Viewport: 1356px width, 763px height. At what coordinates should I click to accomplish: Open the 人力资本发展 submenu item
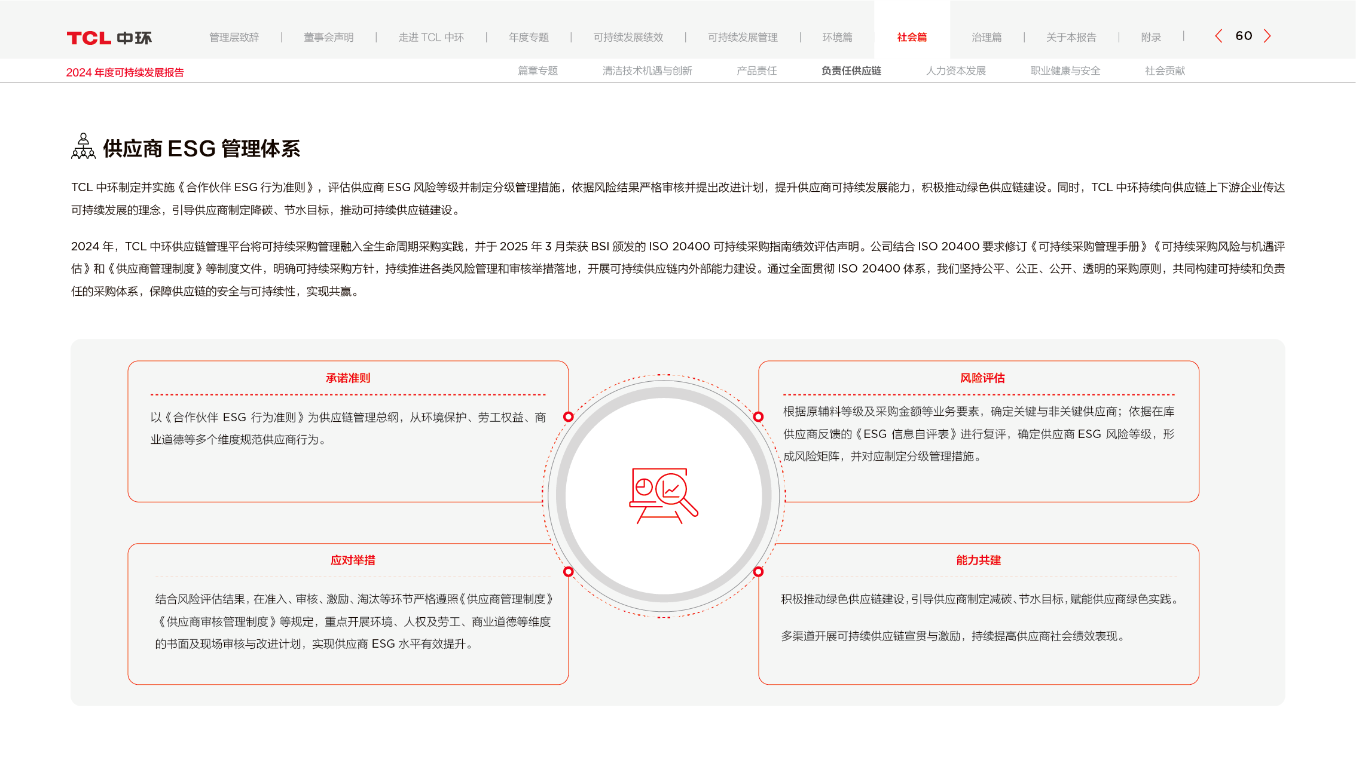point(955,71)
